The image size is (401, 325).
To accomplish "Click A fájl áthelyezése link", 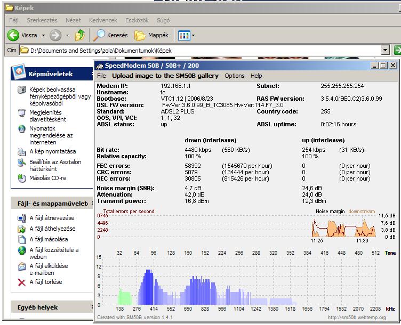I will [52, 229].
